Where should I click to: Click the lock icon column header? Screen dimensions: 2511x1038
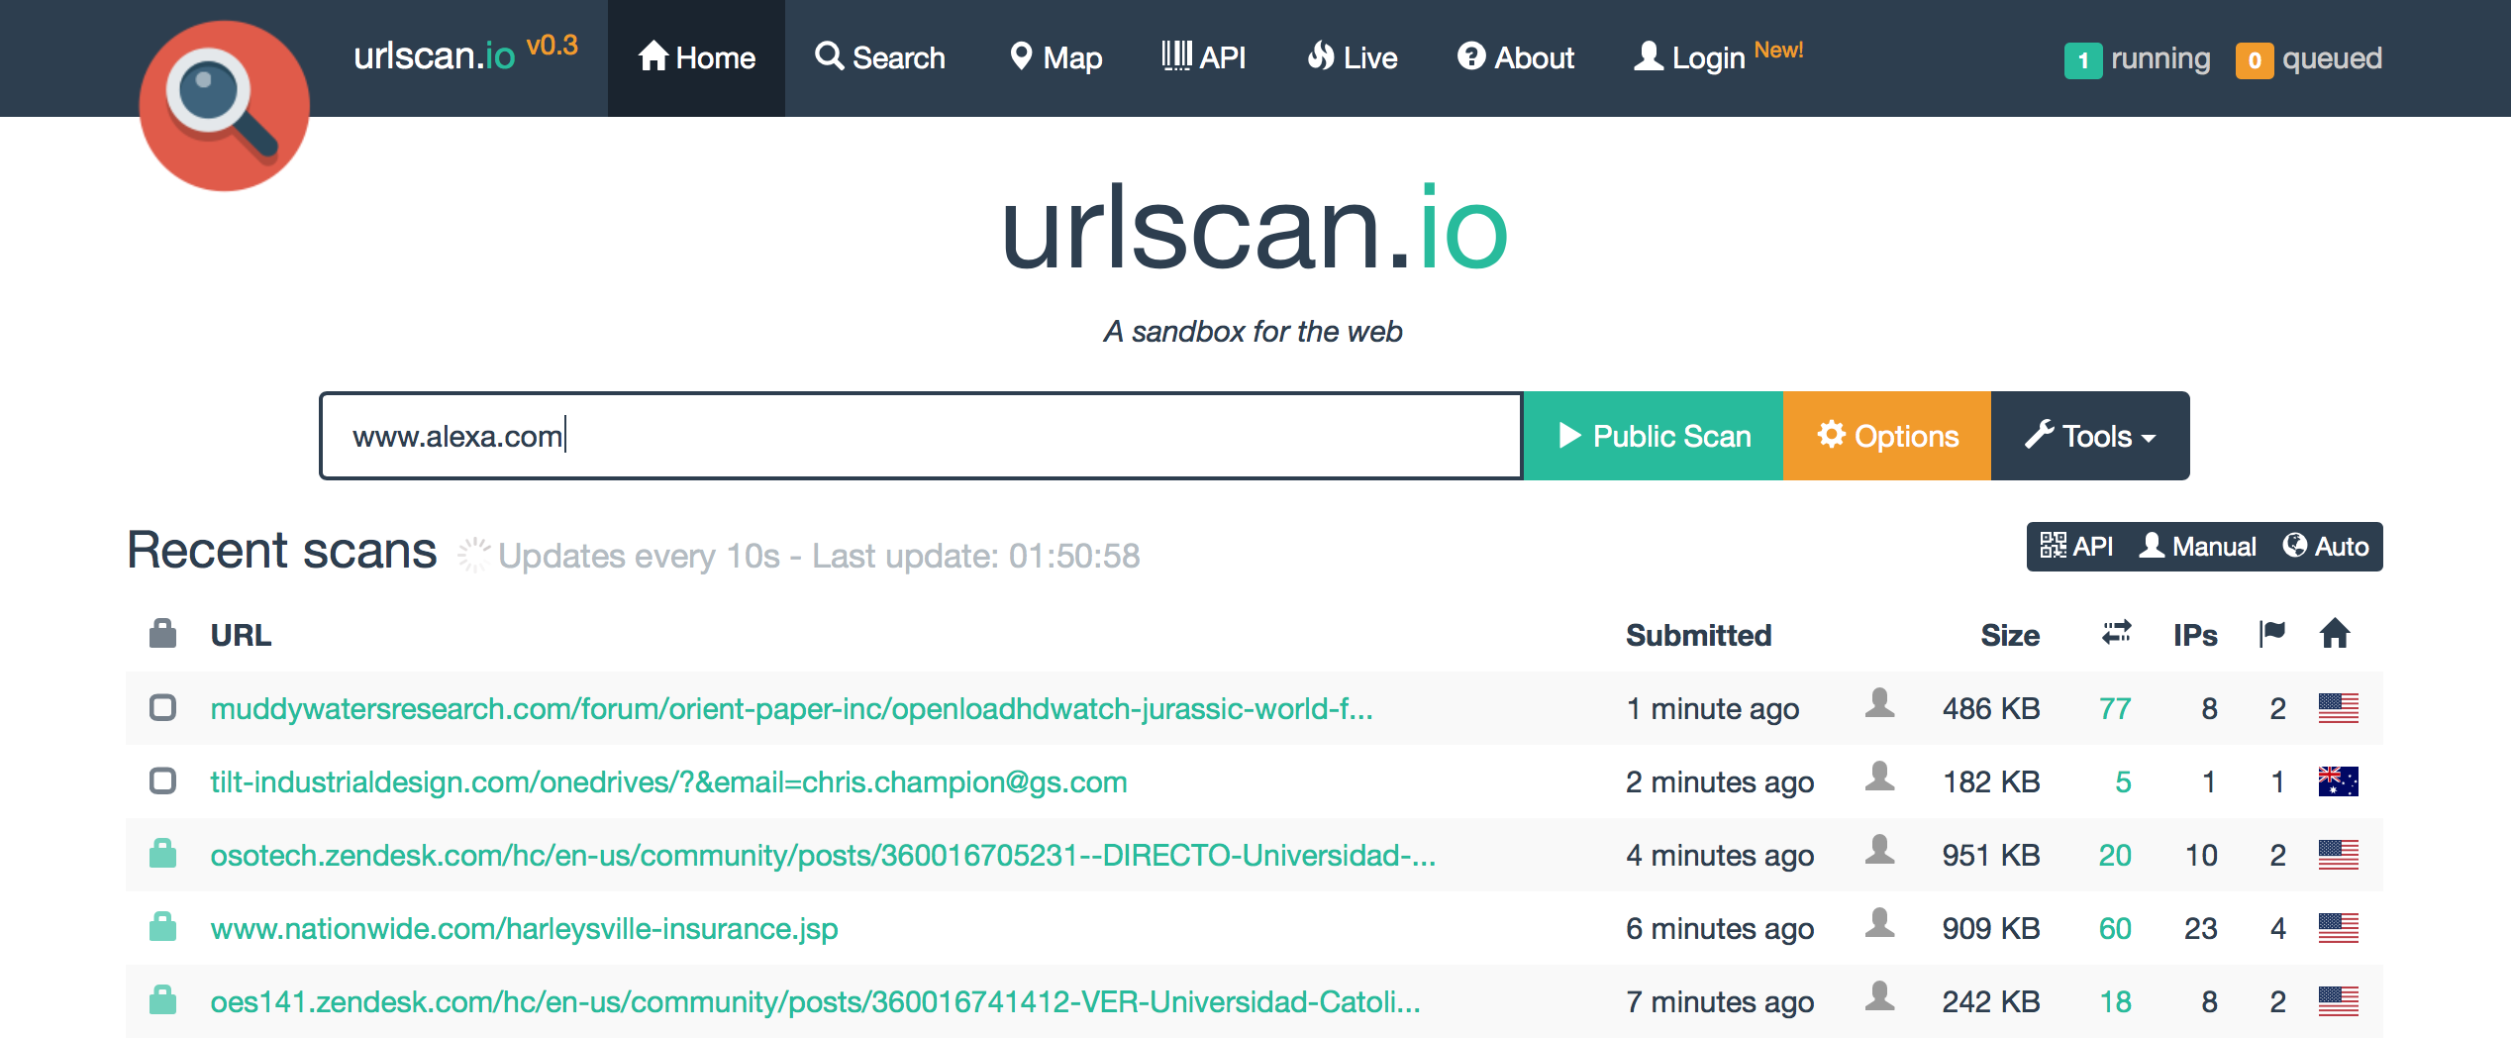tap(162, 634)
